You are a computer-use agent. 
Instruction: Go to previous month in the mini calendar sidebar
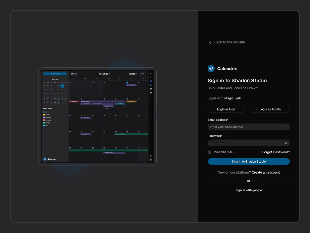(44, 79)
